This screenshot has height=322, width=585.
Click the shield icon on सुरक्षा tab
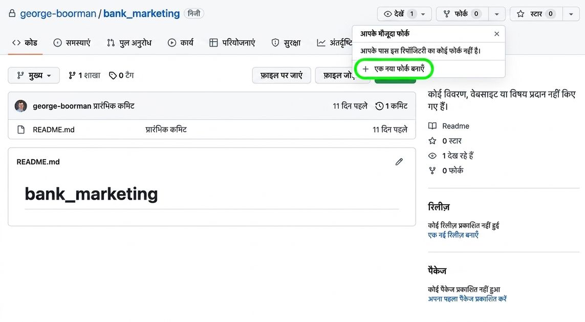[275, 43]
